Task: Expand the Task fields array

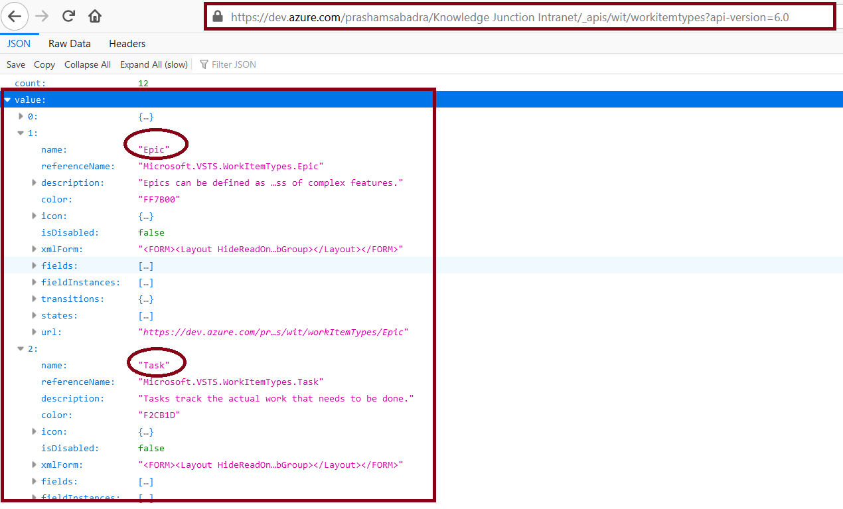Action: pos(35,481)
